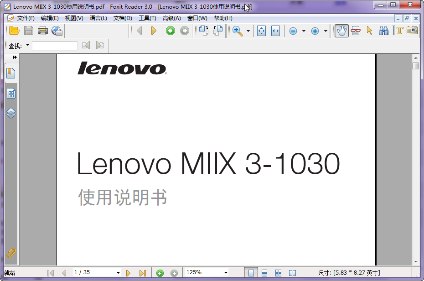Open the magnifier zoom tool dropdown arrow
The width and height of the screenshot is (424, 281).
click(x=248, y=31)
